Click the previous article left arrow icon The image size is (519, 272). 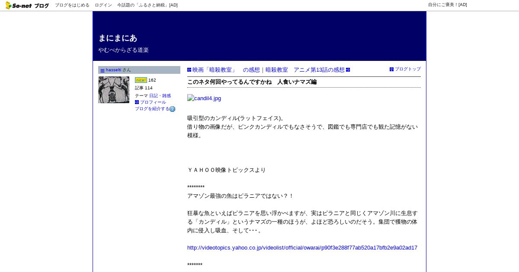coord(189,70)
